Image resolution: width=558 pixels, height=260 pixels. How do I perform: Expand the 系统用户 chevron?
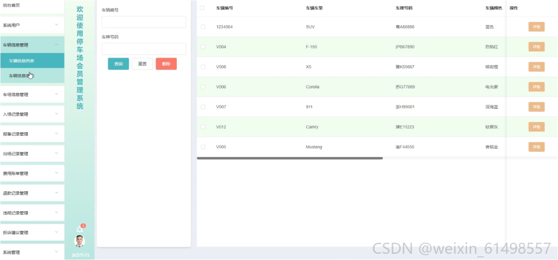point(56,25)
